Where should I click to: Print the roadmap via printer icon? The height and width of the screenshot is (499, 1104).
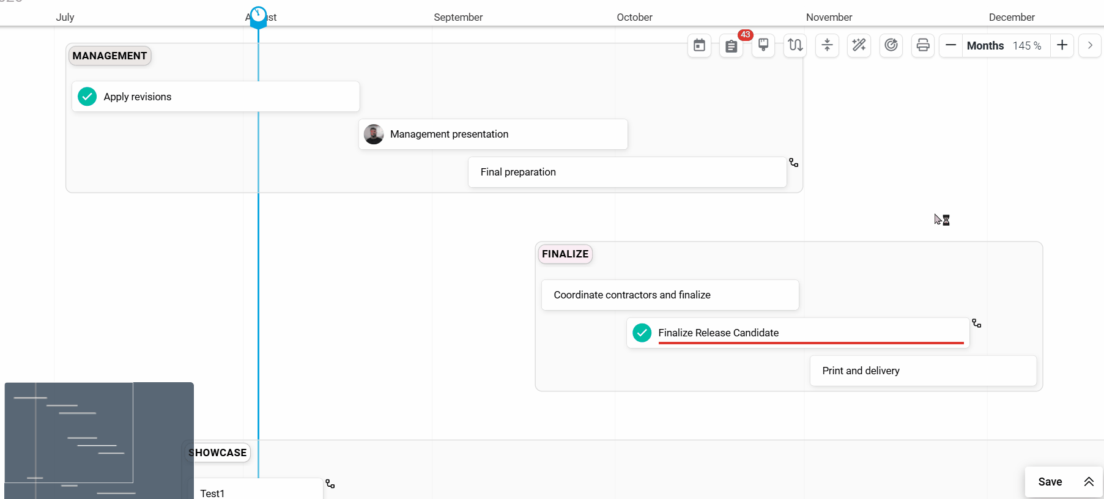click(923, 45)
